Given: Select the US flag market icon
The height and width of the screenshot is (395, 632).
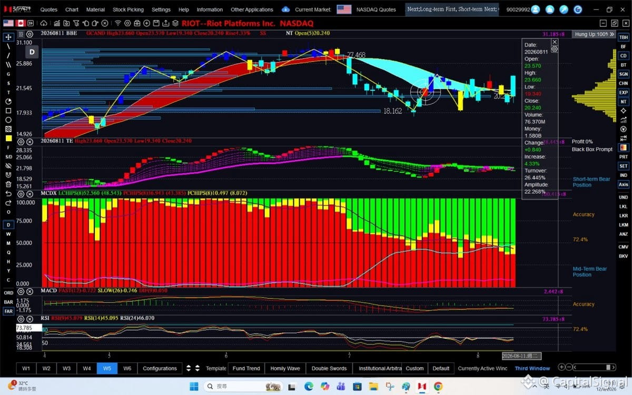Looking at the screenshot, I should [8, 23].
